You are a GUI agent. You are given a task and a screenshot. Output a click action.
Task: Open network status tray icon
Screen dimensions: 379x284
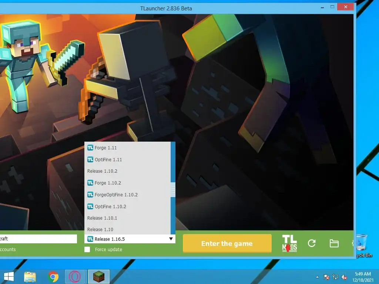pos(335,277)
